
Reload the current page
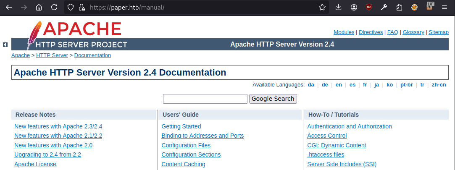tap(54, 7)
